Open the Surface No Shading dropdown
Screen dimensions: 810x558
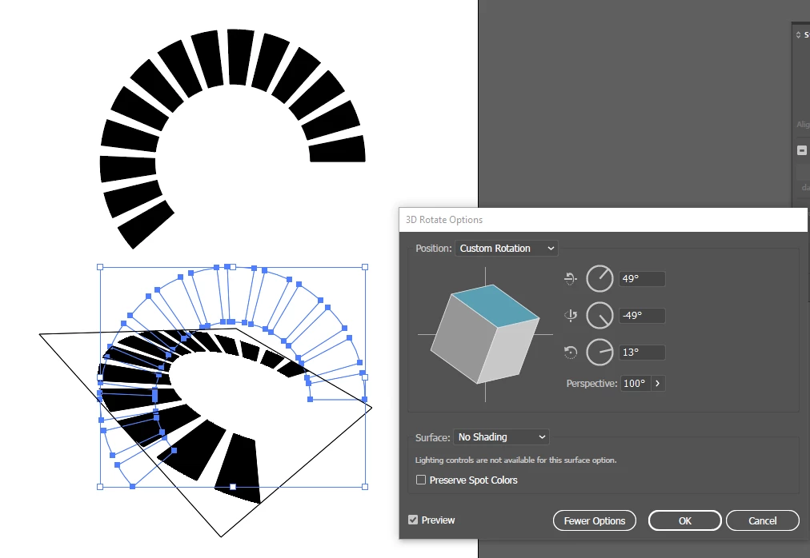point(501,437)
